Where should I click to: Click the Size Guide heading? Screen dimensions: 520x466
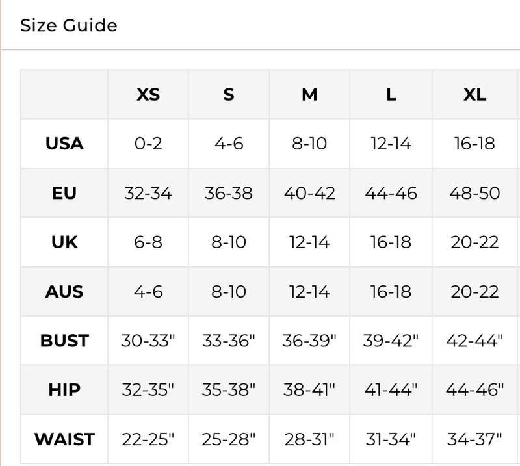pyautogui.click(x=69, y=25)
